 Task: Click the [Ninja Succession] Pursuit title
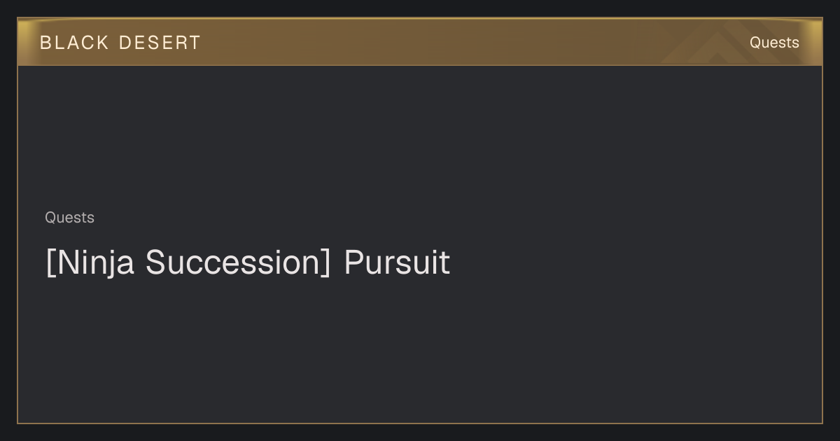(x=248, y=262)
